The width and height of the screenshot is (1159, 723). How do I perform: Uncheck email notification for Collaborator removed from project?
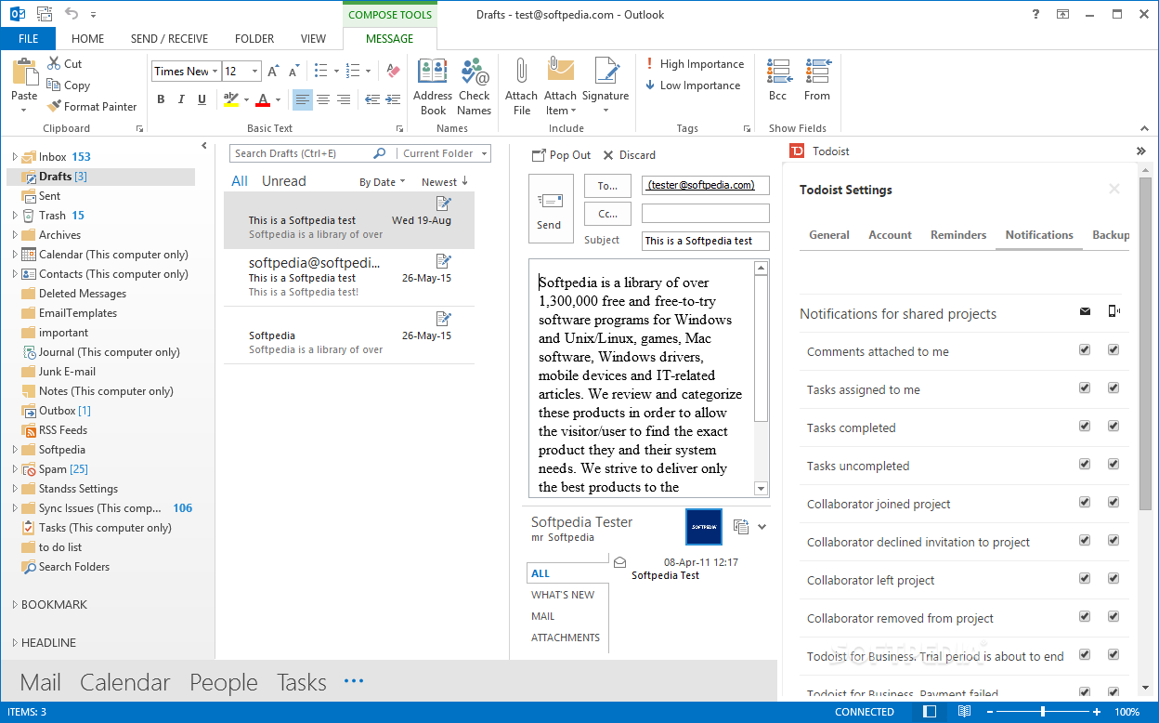point(1085,617)
